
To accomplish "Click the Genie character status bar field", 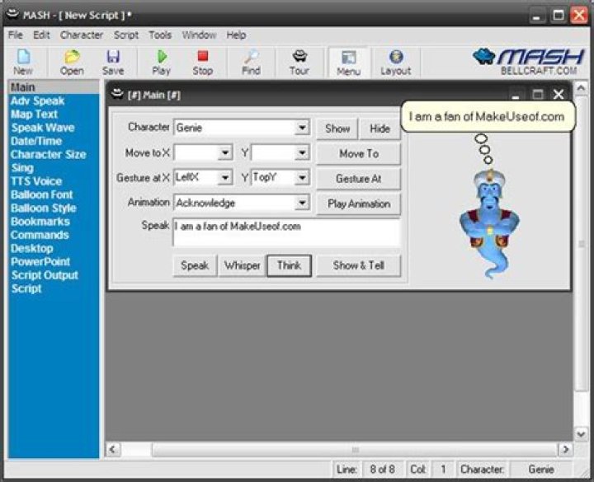I will click(x=541, y=470).
